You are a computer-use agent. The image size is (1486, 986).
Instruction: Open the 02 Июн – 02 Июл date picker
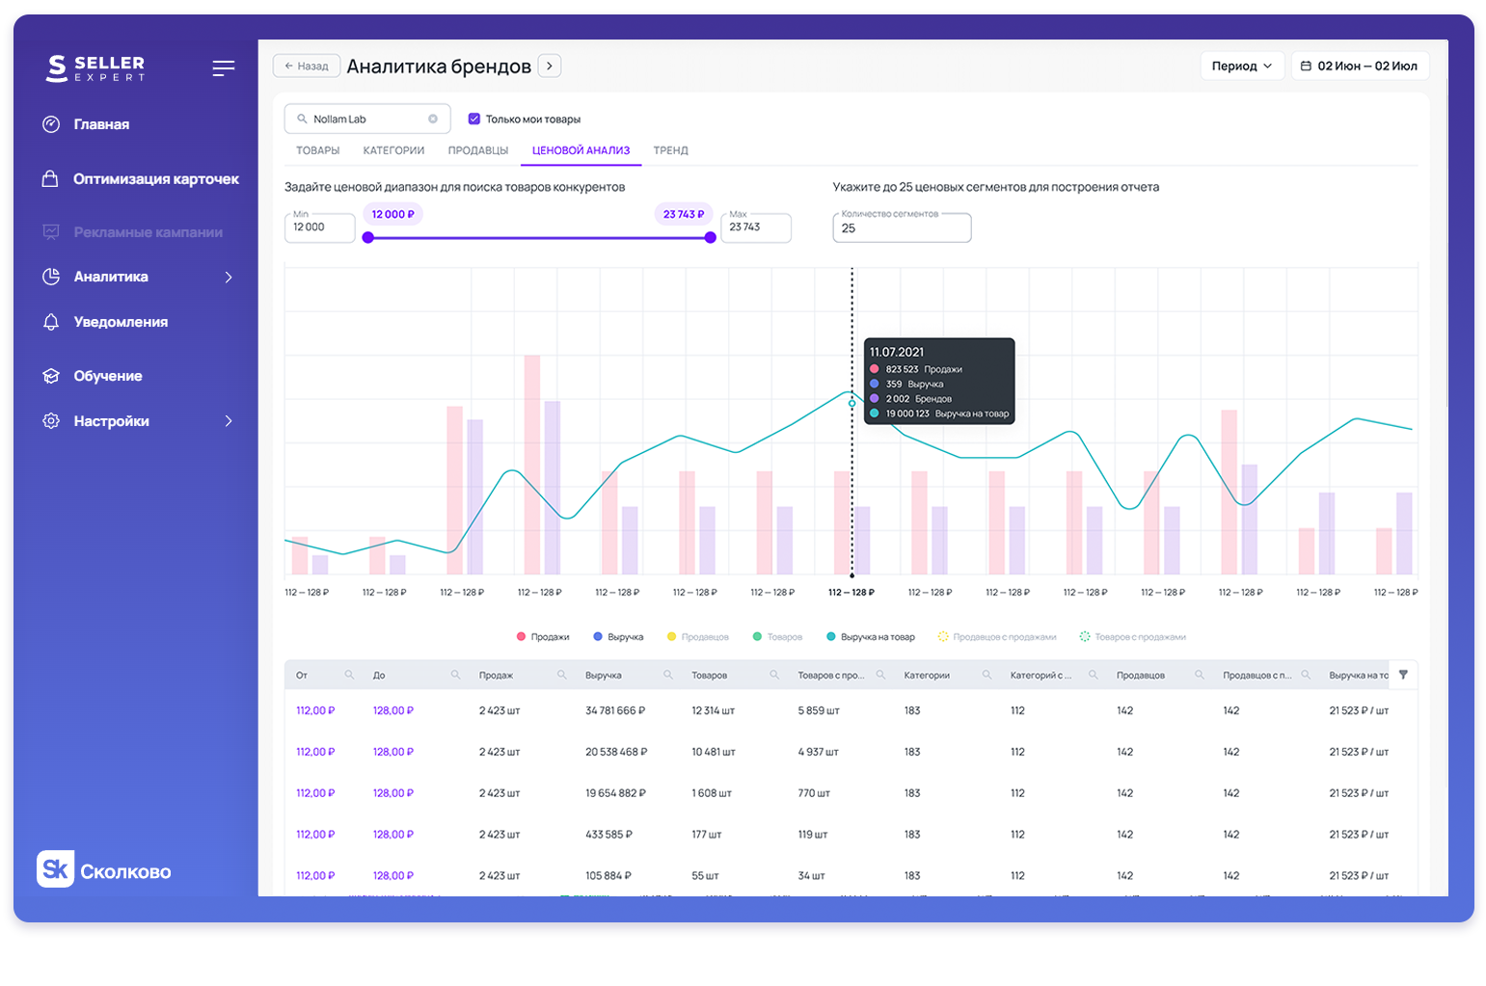pyautogui.click(x=1360, y=67)
